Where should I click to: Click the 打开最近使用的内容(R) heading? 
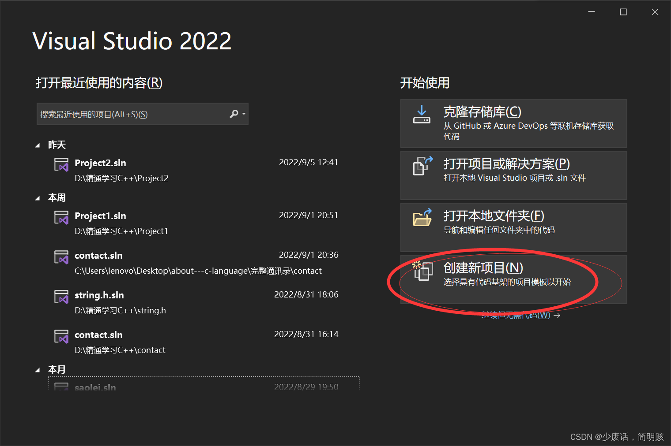click(99, 83)
